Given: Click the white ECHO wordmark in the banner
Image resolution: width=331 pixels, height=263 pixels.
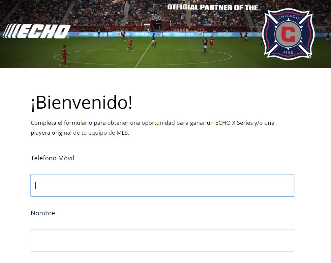Looking at the screenshot, I should 43,31.
